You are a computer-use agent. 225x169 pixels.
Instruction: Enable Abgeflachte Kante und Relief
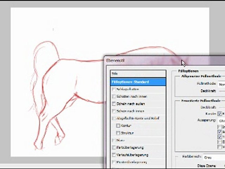click(114, 118)
